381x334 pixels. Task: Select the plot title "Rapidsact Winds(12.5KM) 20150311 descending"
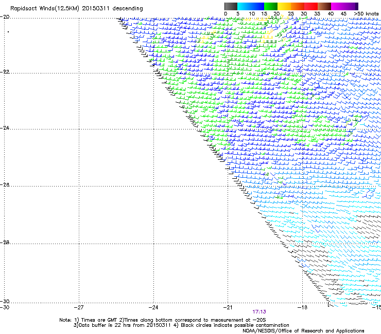(77, 9)
